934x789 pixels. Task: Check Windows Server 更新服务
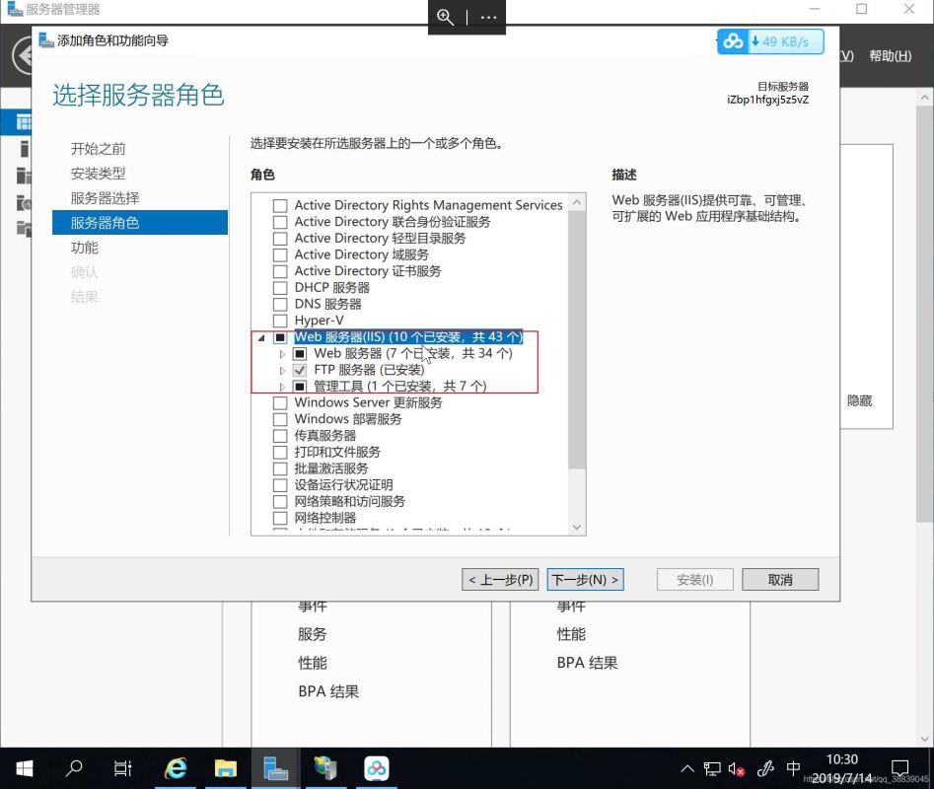pyautogui.click(x=280, y=403)
